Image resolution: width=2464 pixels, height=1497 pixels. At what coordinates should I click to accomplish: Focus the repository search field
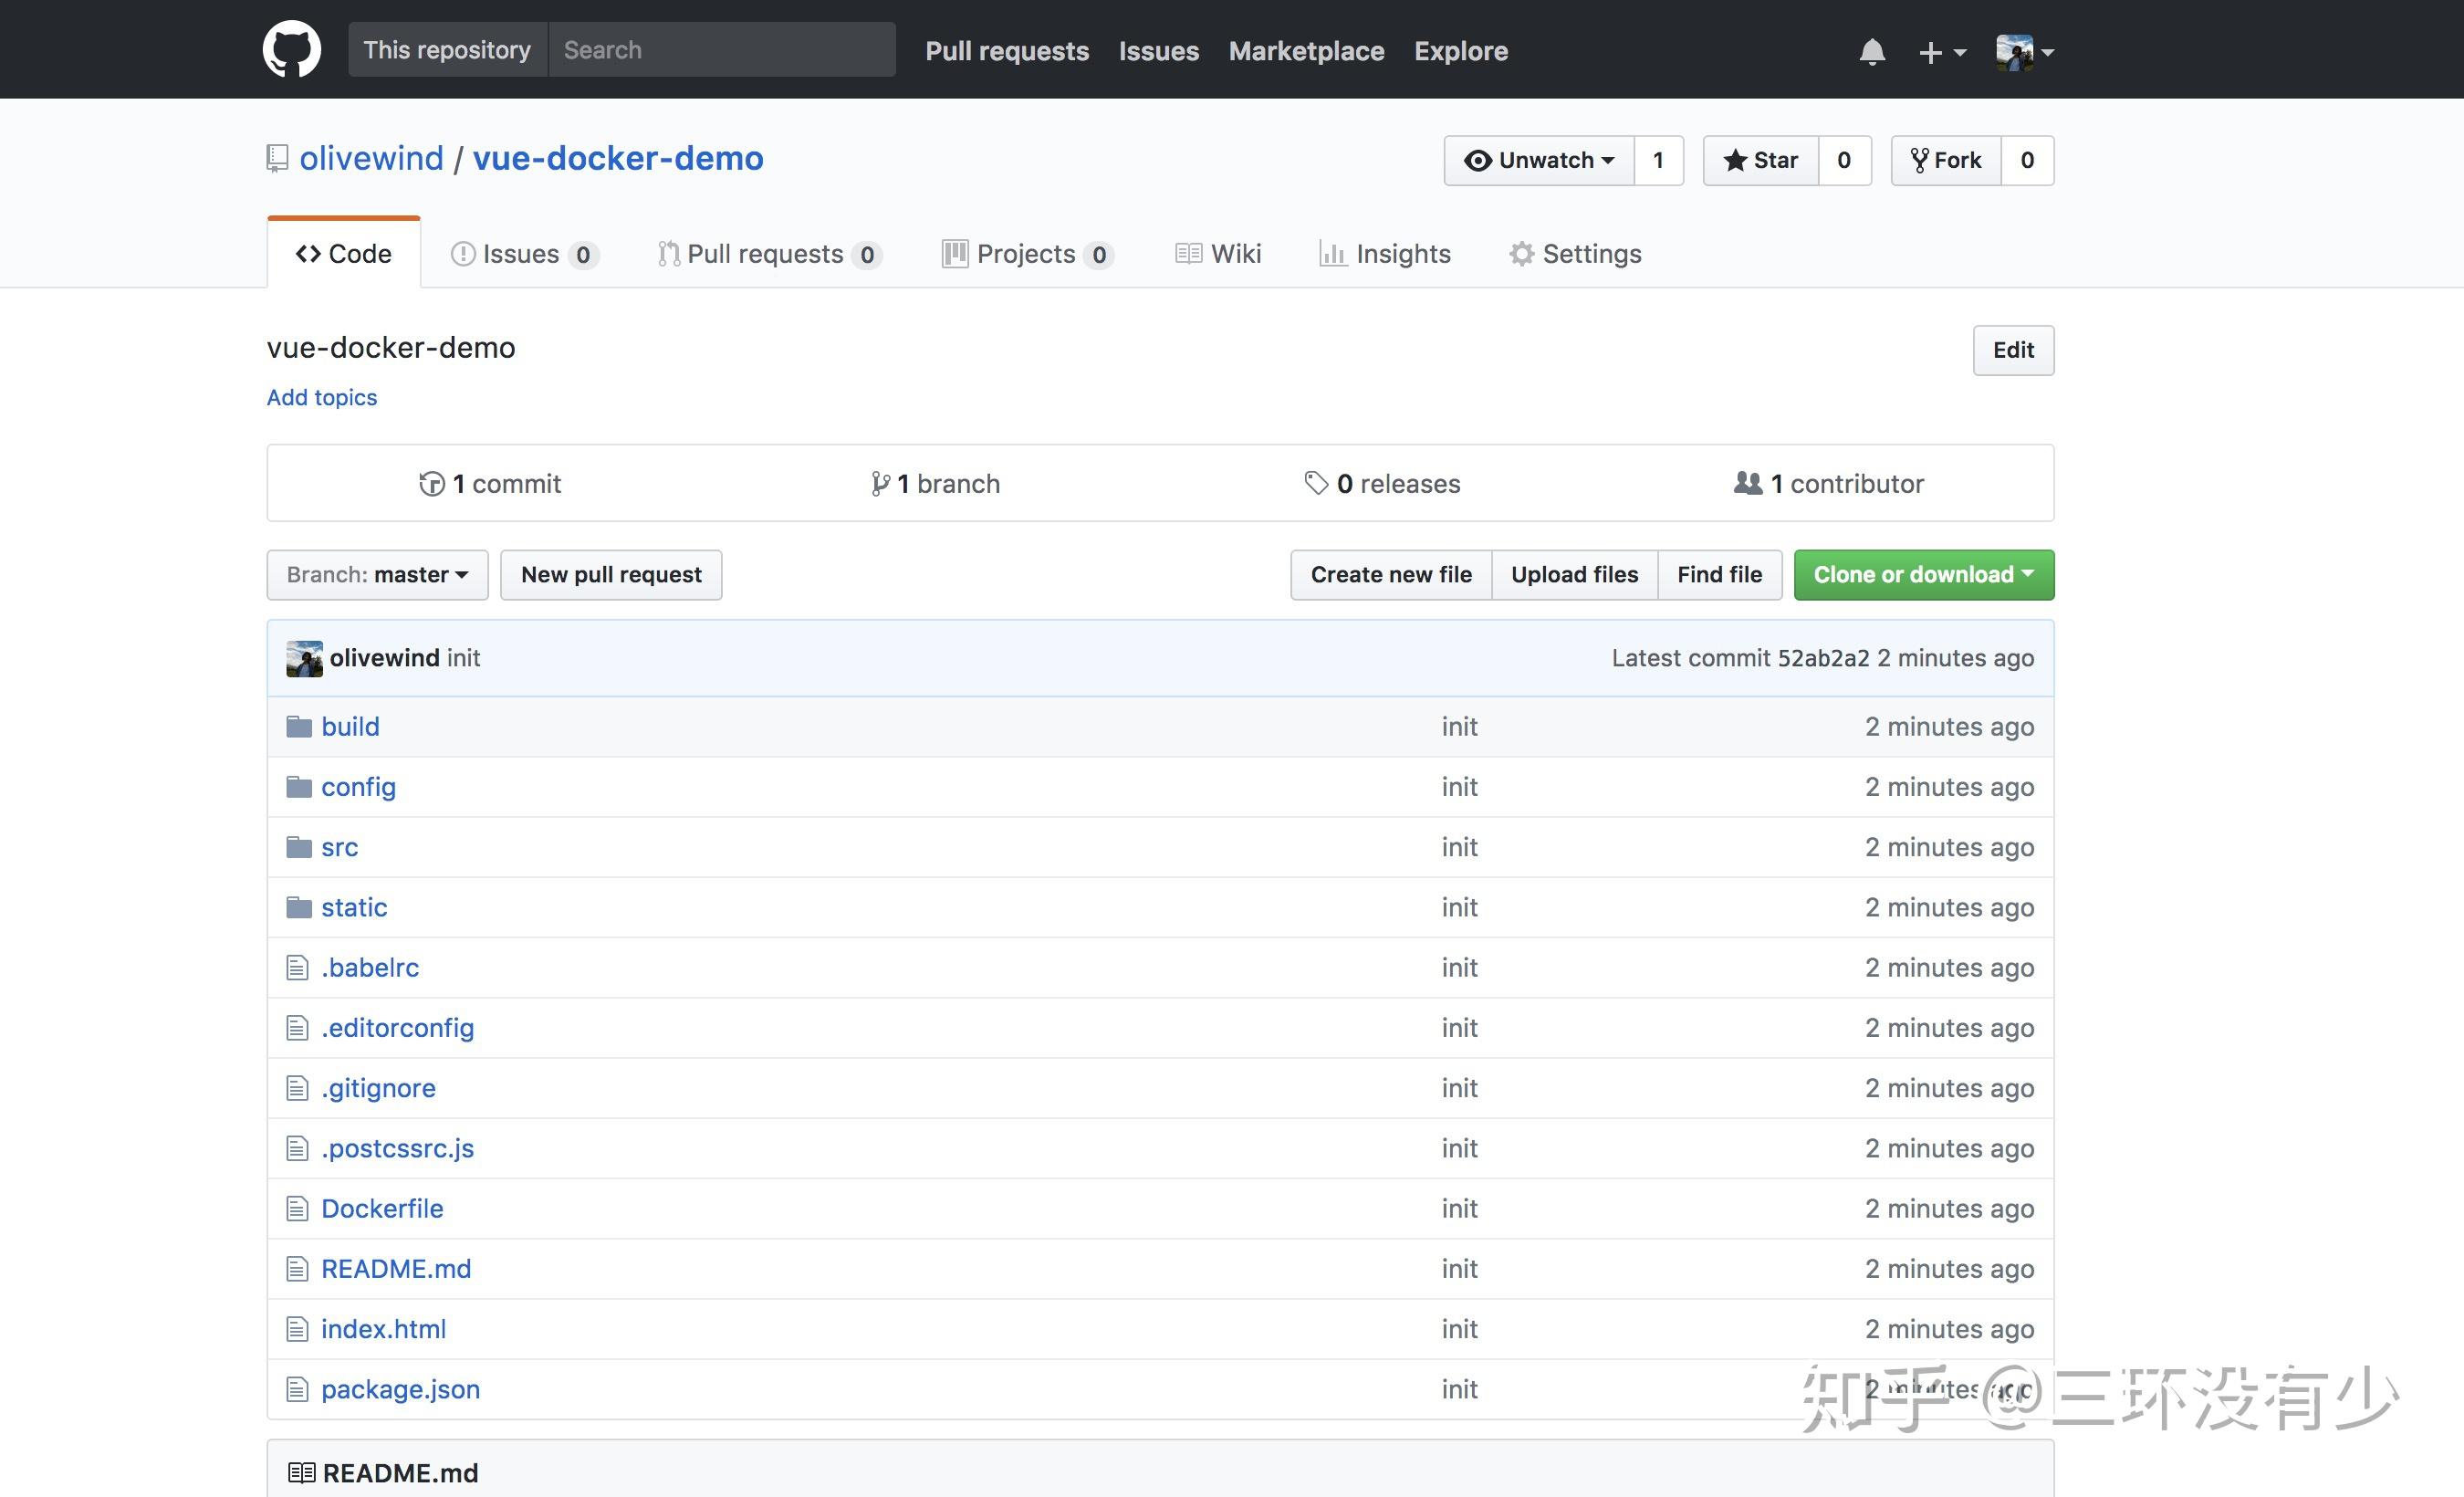coord(721,50)
